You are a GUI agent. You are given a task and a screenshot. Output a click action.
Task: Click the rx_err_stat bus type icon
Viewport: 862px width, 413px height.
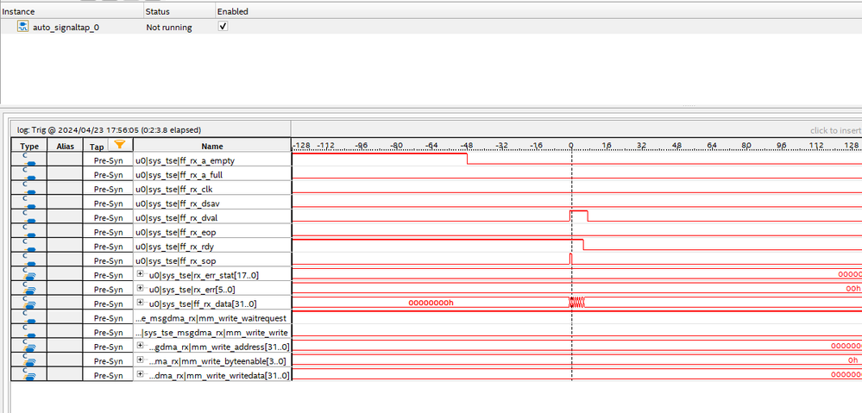29,274
